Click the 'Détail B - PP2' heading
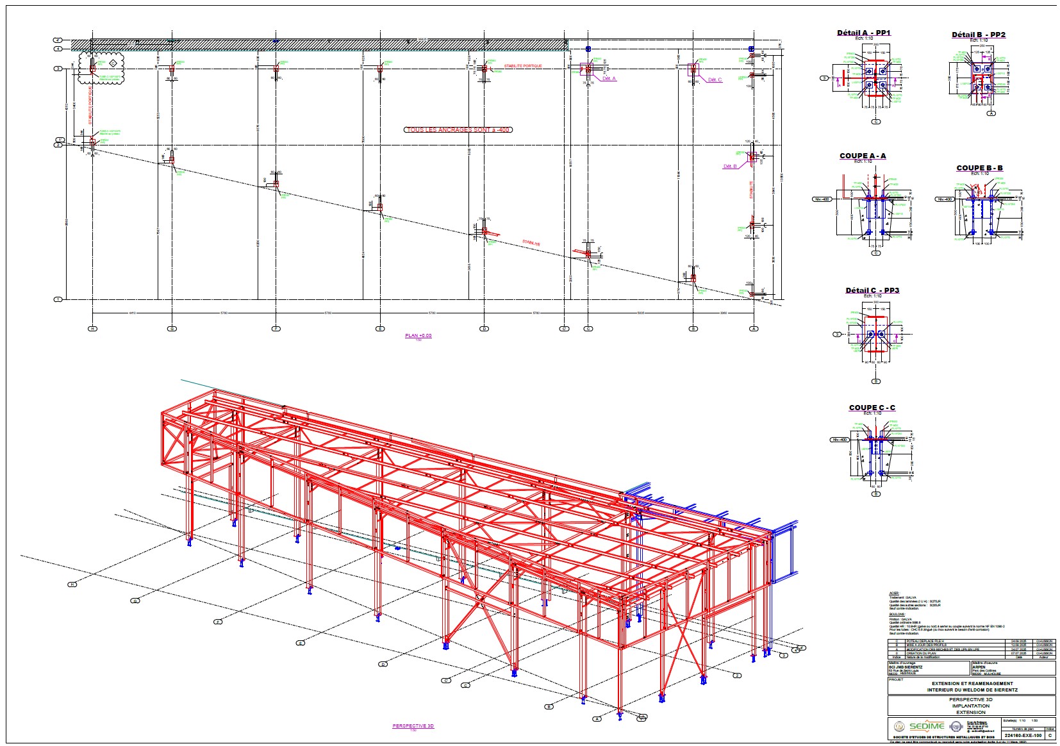 coord(978,35)
